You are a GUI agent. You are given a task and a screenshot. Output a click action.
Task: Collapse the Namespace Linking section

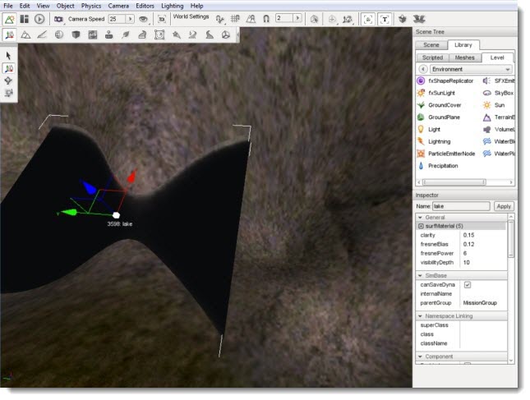coord(420,316)
